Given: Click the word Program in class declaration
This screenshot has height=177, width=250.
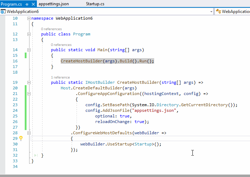Looking at the screenshot, I should 81,34.
